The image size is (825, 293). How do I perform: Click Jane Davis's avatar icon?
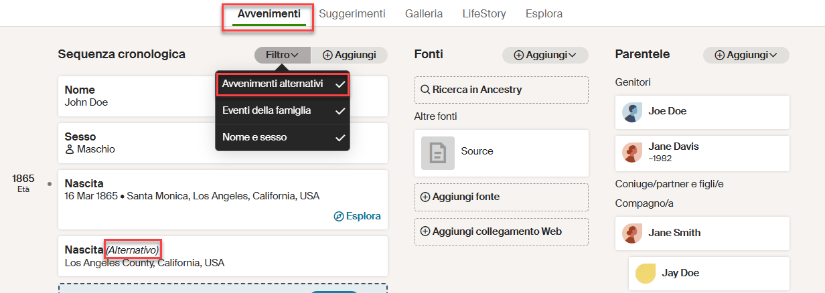632,153
